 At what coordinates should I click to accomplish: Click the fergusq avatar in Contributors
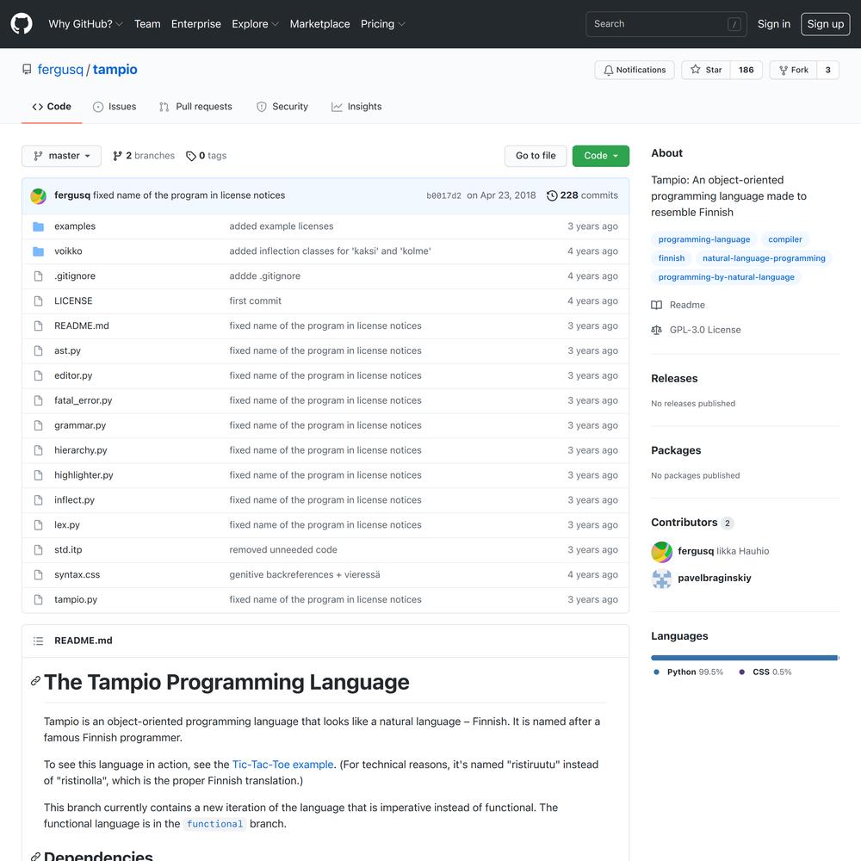[x=661, y=552]
